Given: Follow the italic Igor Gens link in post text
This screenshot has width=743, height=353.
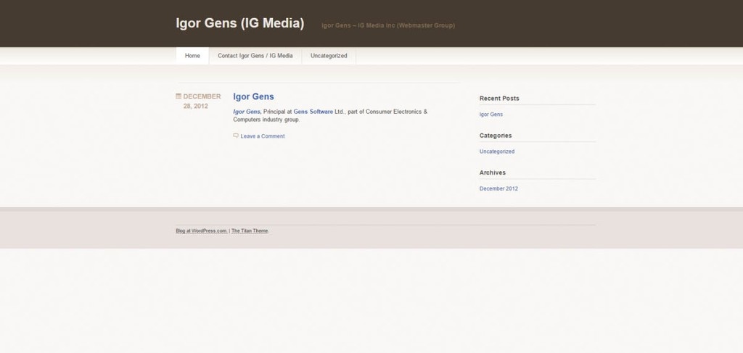Looking at the screenshot, I should (x=247, y=112).
